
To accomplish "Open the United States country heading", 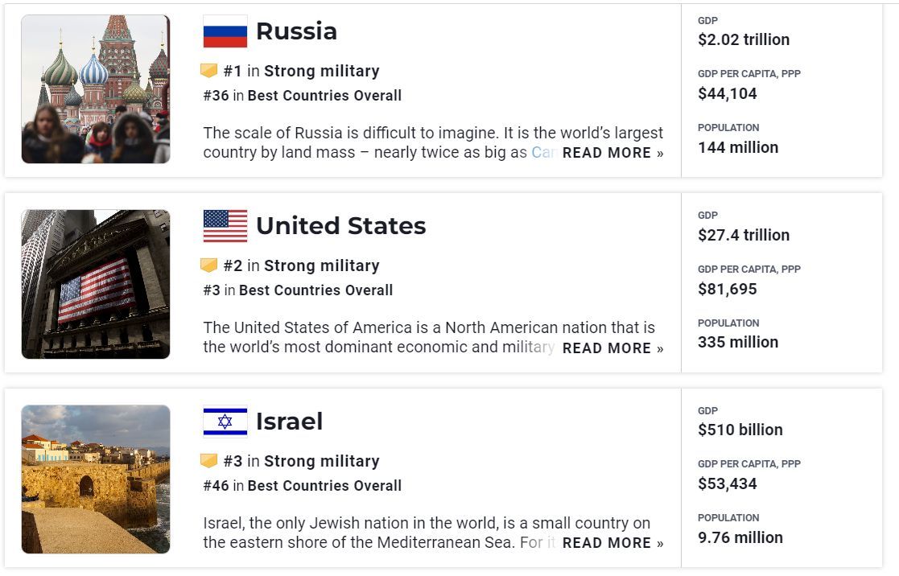I will pyautogui.click(x=340, y=226).
